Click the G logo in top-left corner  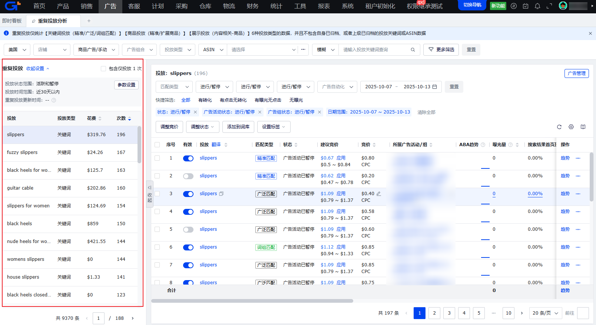(13, 6)
